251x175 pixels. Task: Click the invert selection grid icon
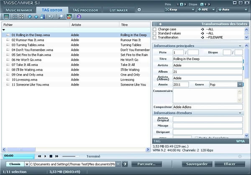click(21, 17)
